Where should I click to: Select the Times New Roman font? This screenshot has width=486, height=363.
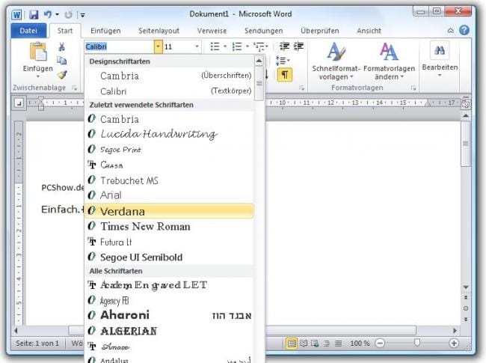(170, 226)
